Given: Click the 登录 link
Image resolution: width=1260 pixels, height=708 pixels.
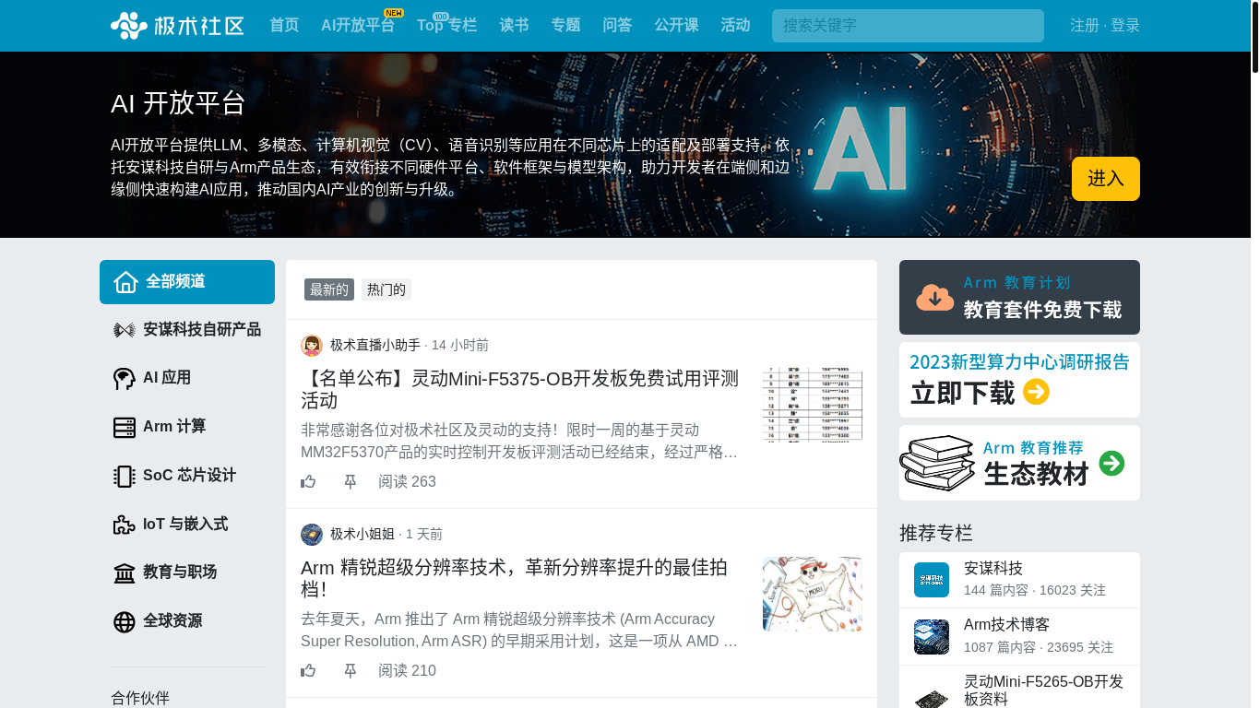Looking at the screenshot, I should coord(1125,26).
